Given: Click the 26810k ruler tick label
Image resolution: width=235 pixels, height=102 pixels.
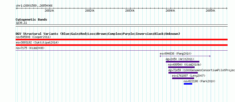Looking at the screenshot, I should pyautogui.click(x=49, y=11).
